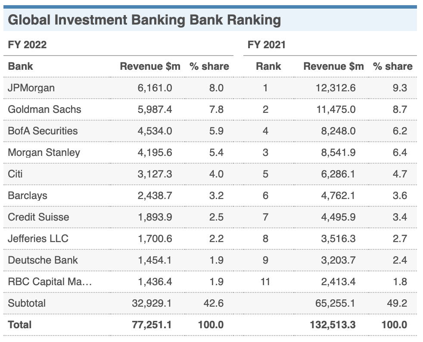Screen dimensions: 423x342
Task: Click the JPMorgan bank name
Action: click(x=31, y=88)
